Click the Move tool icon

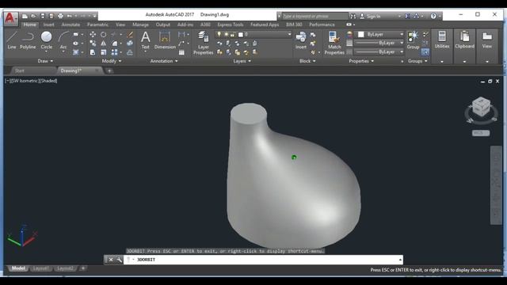point(93,35)
